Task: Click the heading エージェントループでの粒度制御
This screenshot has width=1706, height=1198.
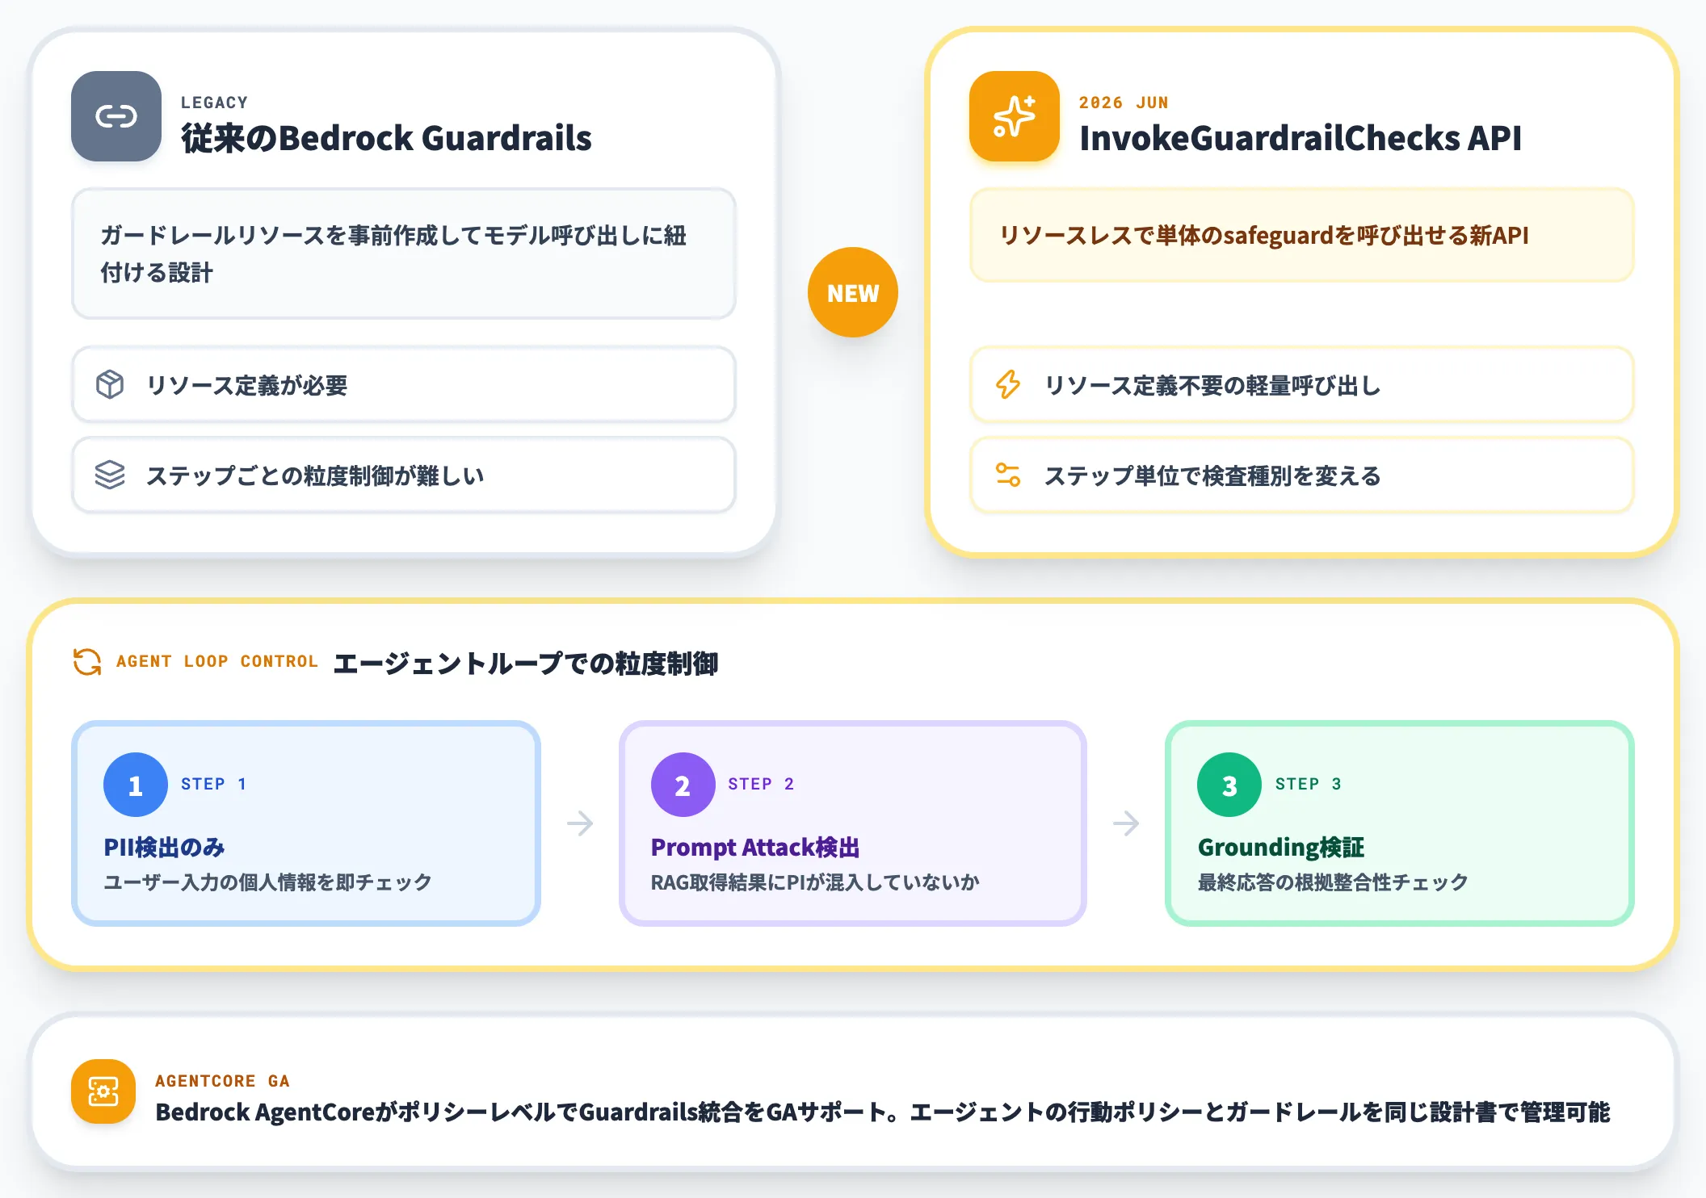Action: click(525, 664)
